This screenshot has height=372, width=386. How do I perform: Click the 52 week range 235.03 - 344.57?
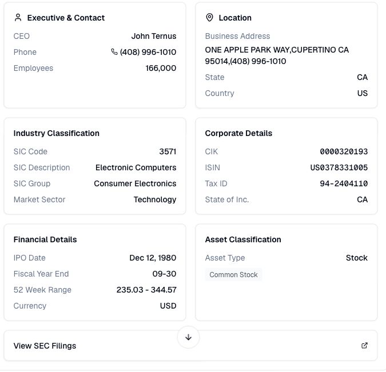(x=146, y=290)
